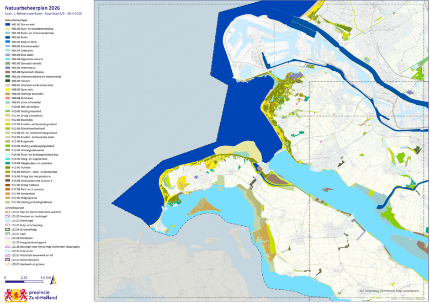430x303 pixels.
Task: Click the L01.02 Houtwal en houtsingel symbol
Action: pos(7,216)
